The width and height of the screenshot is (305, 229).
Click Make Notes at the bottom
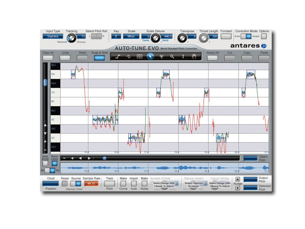(x=144, y=183)
